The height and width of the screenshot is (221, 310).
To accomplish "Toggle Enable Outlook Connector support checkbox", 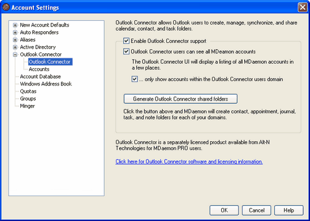I will pyautogui.click(x=126, y=41).
